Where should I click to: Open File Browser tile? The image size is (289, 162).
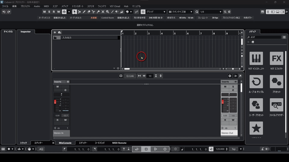pyautogui.click(x=276, y=105)
